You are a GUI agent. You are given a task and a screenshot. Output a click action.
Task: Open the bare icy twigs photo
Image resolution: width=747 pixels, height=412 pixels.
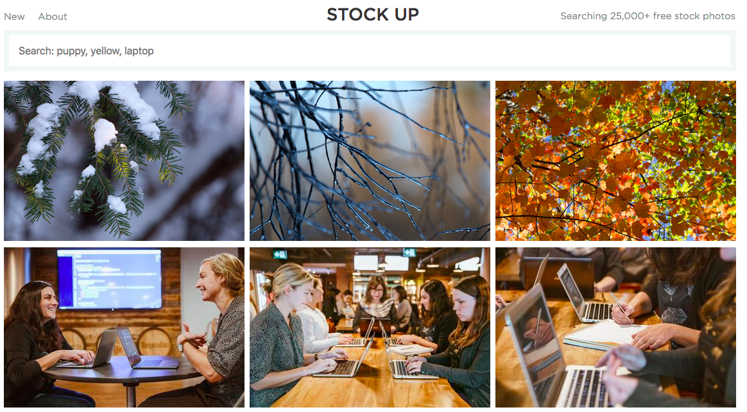click(x=370, y=160)
